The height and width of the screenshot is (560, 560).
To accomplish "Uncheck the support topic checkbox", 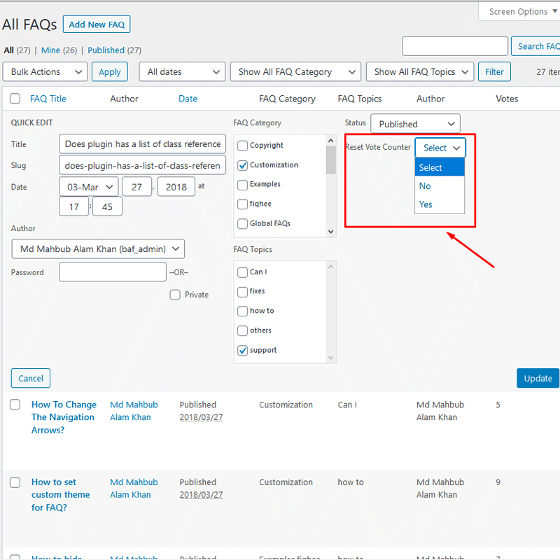I will tap(243, 350).
